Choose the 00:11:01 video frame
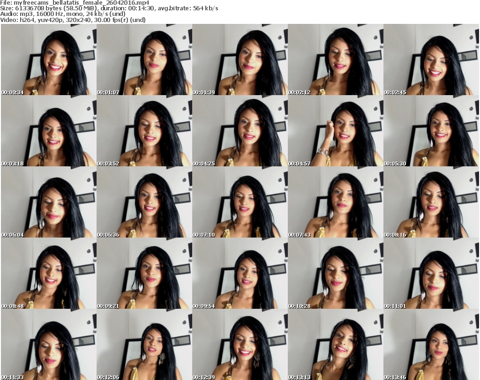The height and width of the screenshot is (380, 480). [x=431, y=274]
